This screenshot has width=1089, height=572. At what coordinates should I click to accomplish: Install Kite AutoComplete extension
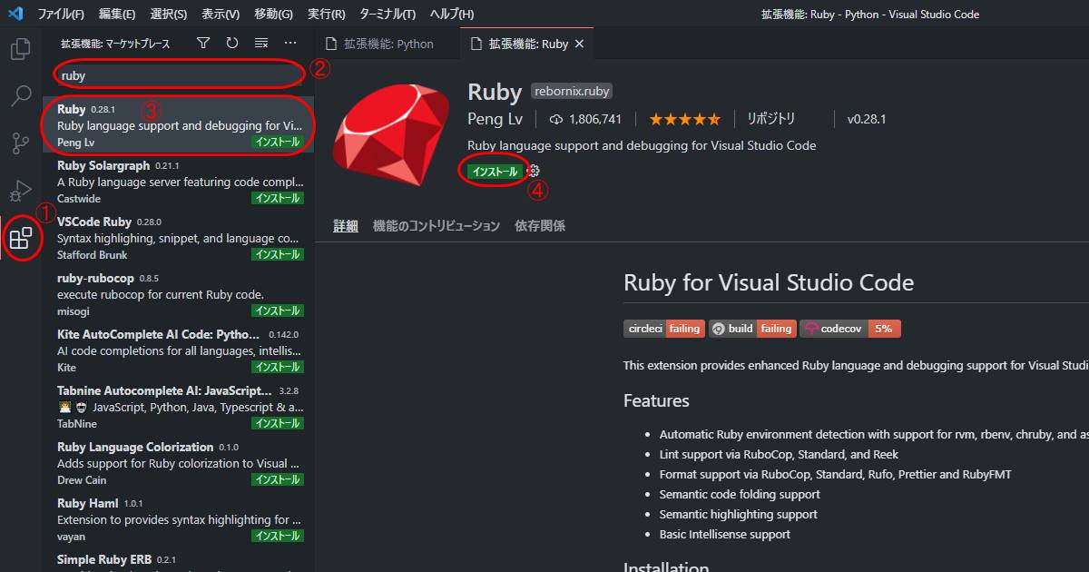(277, 368)
